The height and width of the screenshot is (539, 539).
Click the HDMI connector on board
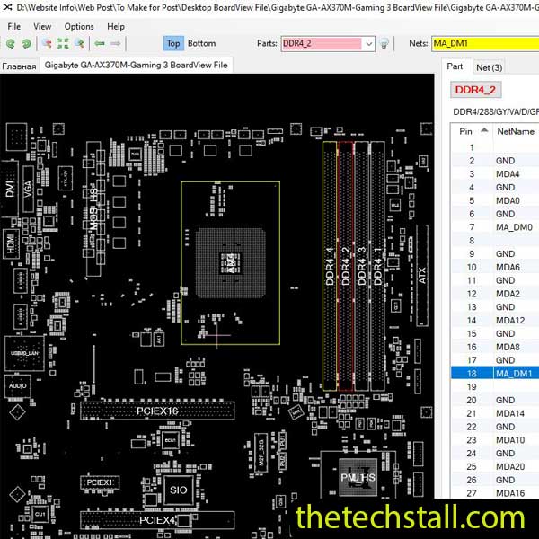click(x=12, y=244)
